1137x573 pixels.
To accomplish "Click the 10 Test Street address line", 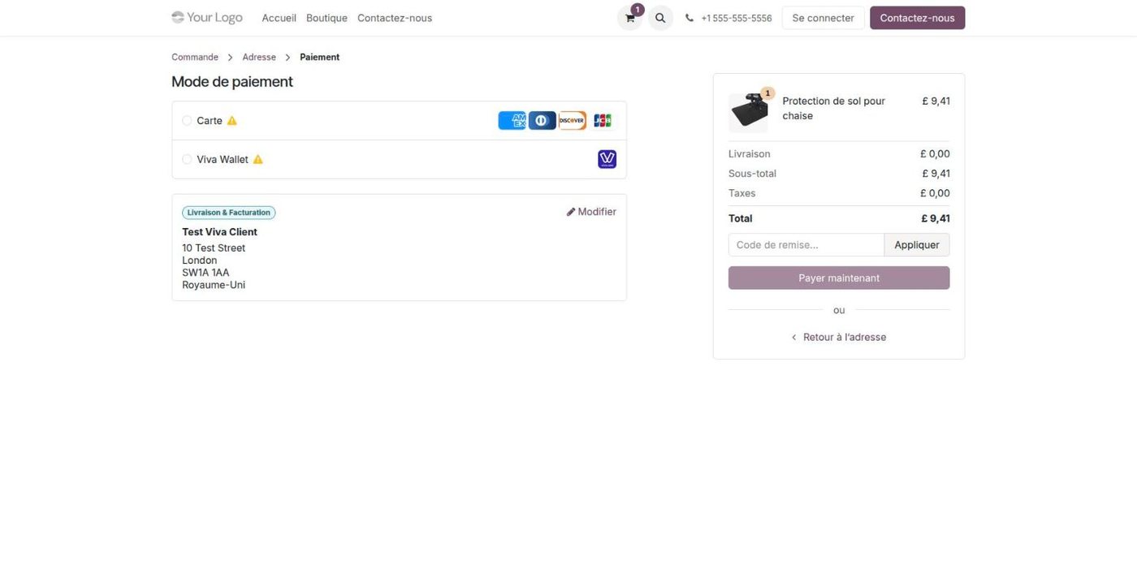I will (214, 248).
